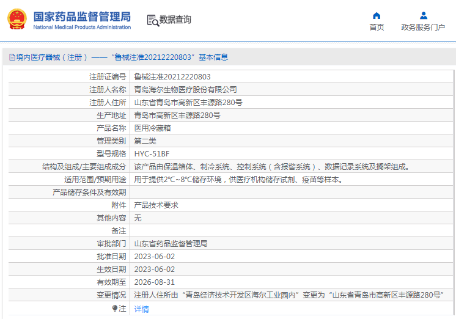Open the 详情 details link
The image size is (456, 319).
pyautogui.click(x=141, y=309)
